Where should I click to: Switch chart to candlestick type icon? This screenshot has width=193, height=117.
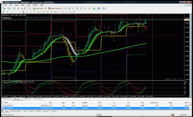click(69, 8)
